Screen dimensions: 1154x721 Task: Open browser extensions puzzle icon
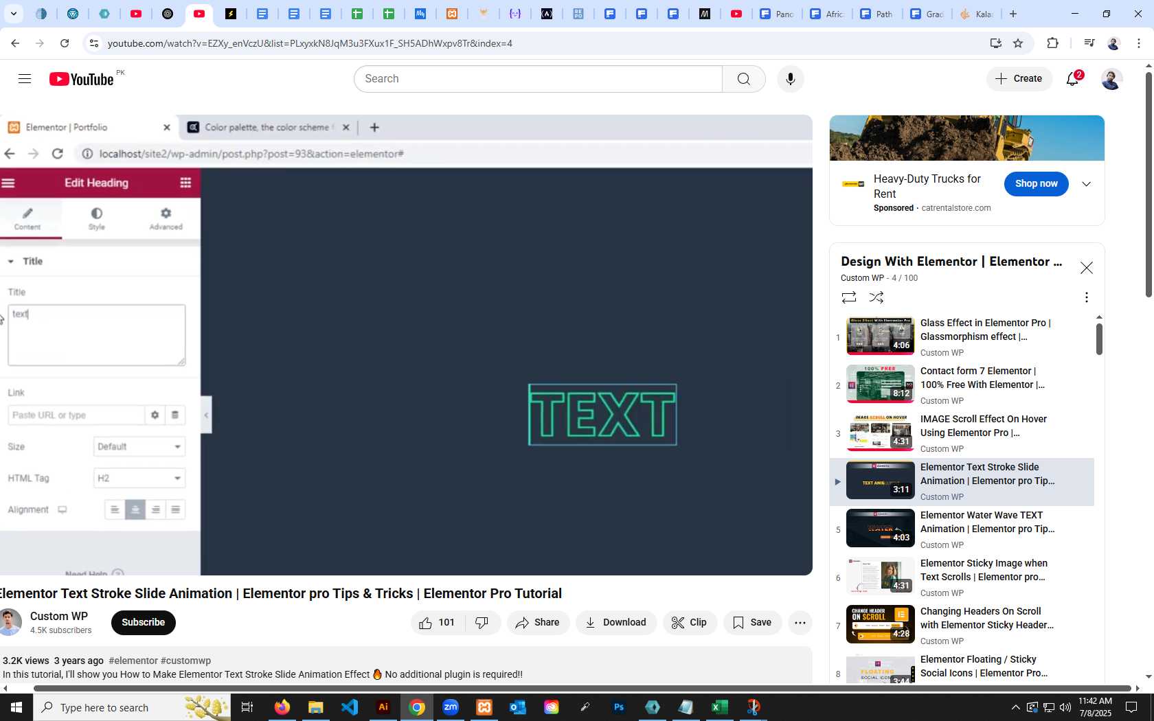[x=1052, y=43]
